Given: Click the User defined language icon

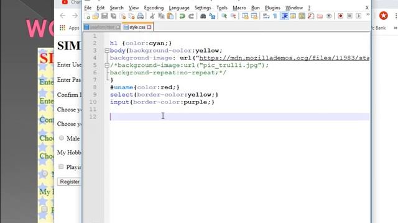Looking at the screenshot, I should 293,17.
